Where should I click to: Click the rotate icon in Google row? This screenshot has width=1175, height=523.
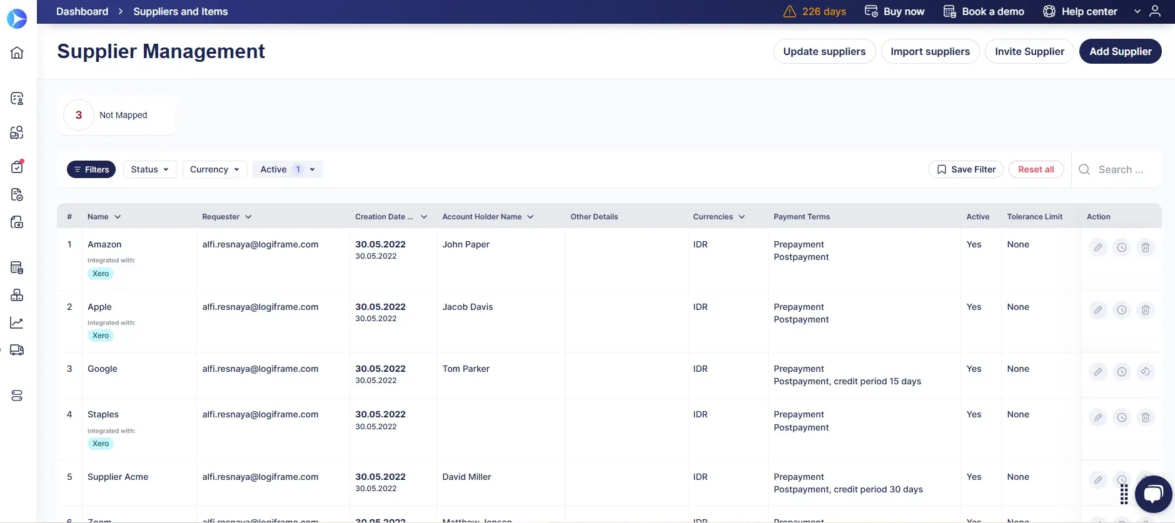click(1146, 372)
